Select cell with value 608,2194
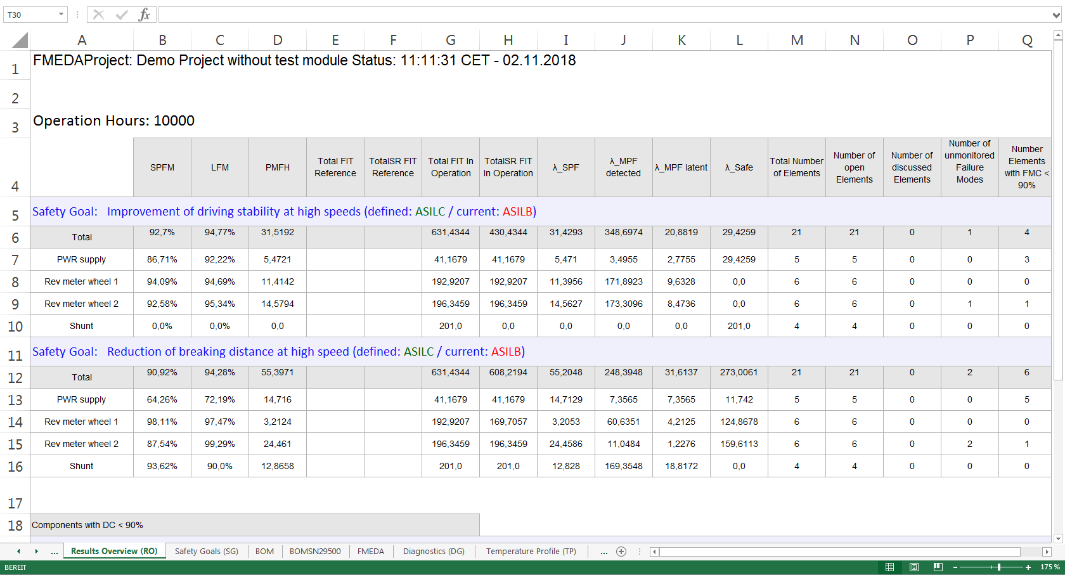Image resolution: width=1065 pixels, height=575 pixels. 508,377
